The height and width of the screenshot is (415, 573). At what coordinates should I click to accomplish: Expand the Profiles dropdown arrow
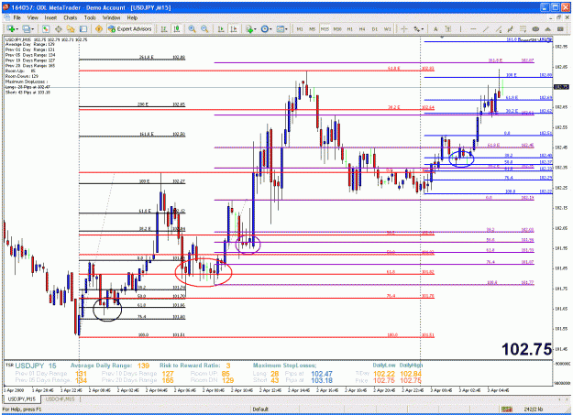point(33,29)
